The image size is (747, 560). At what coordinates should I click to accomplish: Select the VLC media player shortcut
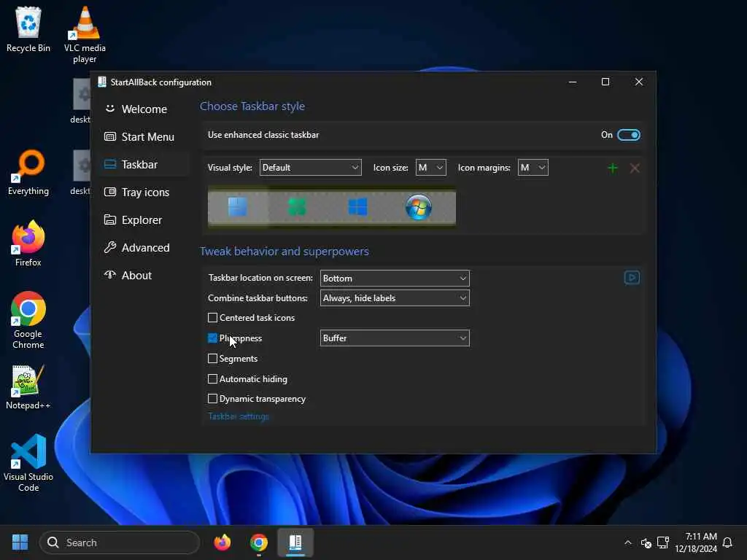[x=85, y=34]
